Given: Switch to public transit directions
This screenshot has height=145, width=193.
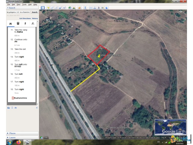Looking at the screenshot, I should coord(18,23).
